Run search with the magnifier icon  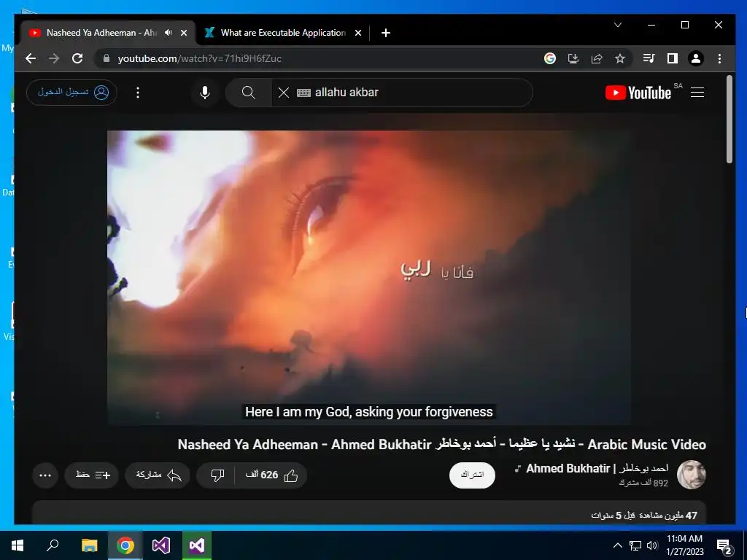[248, 93]
